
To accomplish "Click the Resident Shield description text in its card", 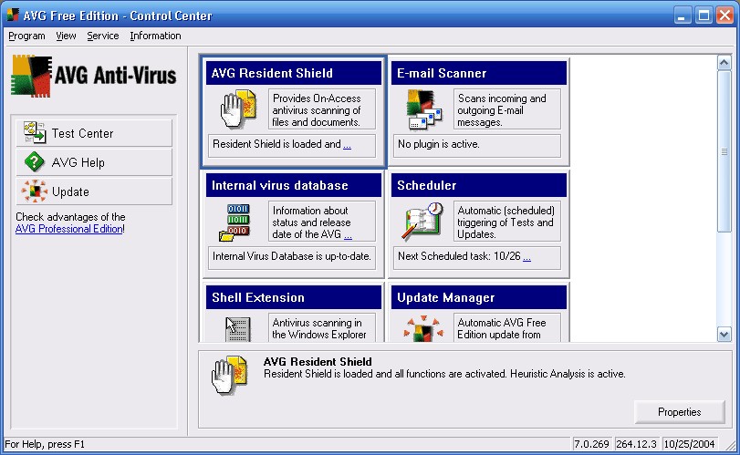I will coord(317,110).
